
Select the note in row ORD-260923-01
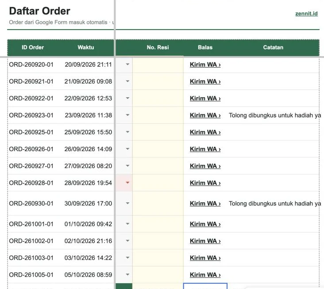(275, 115)
